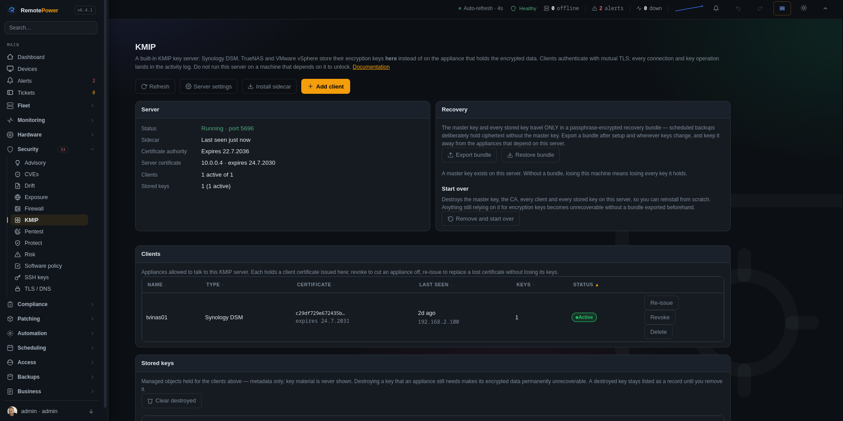Expand the Fleet section

(x=51, y=106)
